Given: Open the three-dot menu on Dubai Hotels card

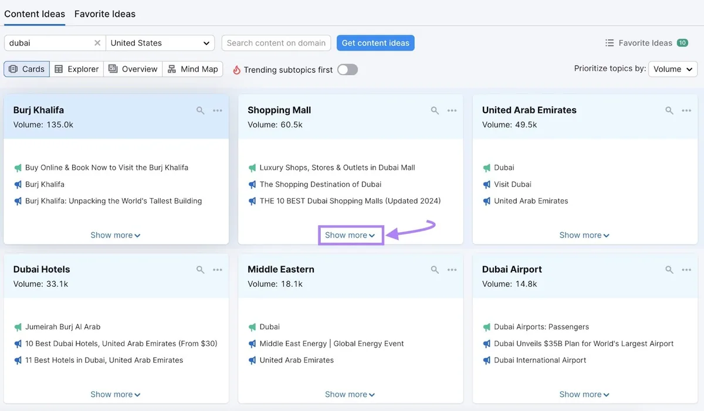Looking at the screenshot, I should click(x=218, y=270).
